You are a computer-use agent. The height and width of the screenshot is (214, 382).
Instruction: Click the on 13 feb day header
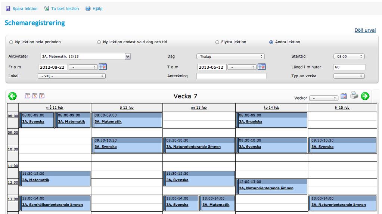pyautogui.click(x=199, y=108)
